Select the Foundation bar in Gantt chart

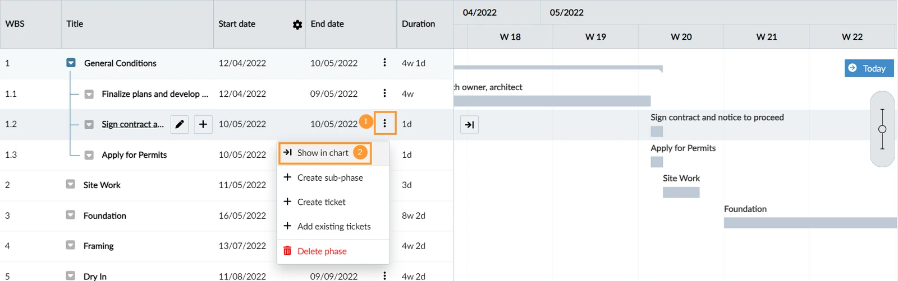810,223
